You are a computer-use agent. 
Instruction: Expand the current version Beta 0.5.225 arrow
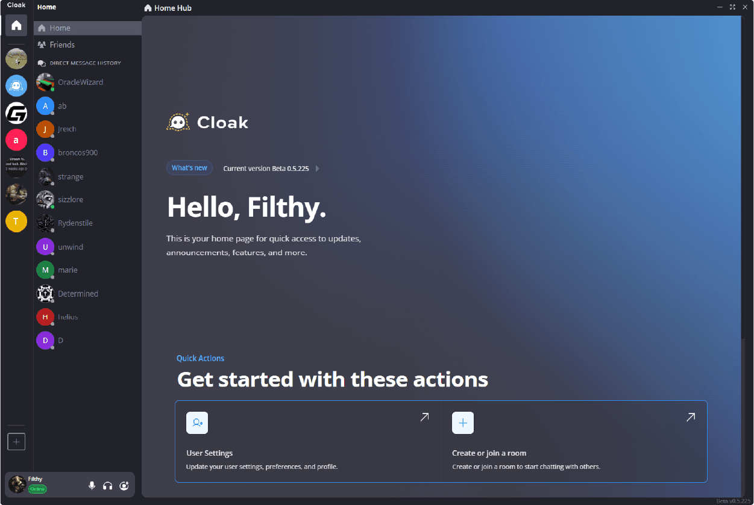click(x=318, y=169)
